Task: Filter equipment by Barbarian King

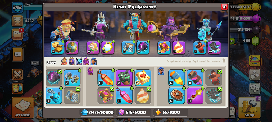Action: click(64, 61)
